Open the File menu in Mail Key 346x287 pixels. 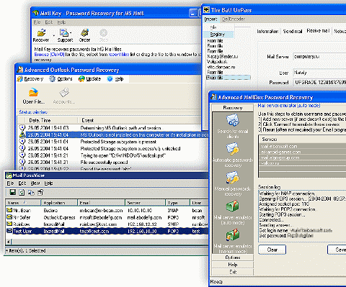pos(37,22)
